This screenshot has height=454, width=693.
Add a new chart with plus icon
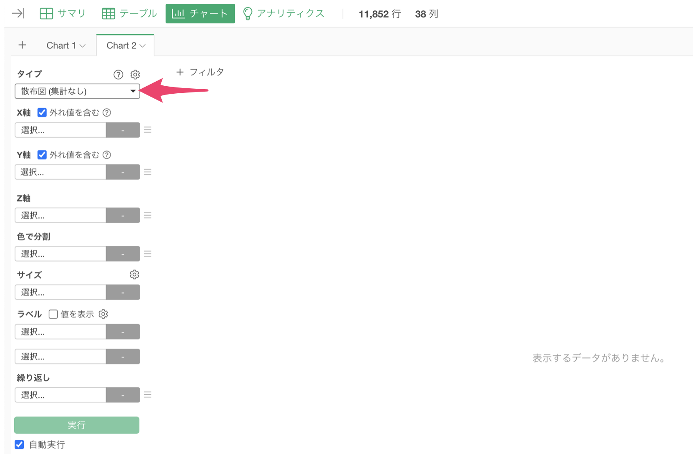point(23,45)
